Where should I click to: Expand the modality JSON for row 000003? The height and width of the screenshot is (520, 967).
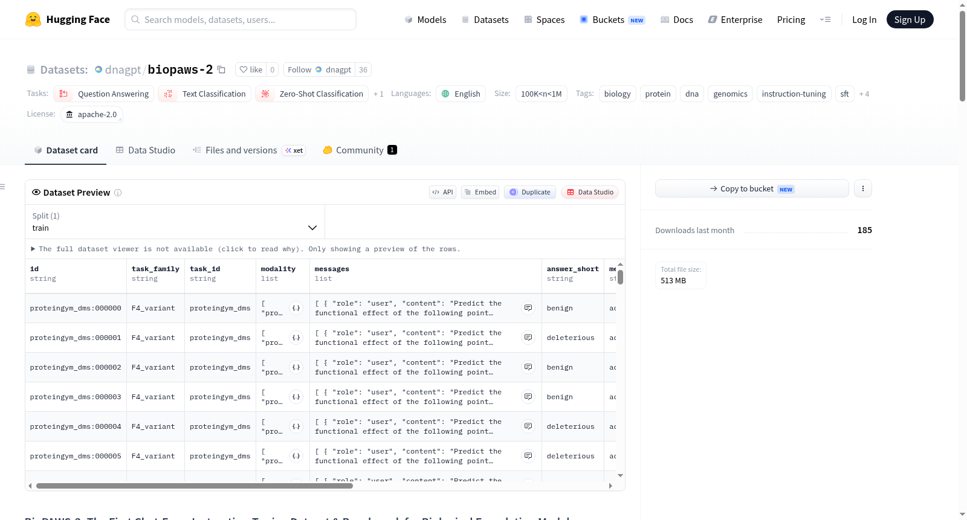click(296, 397)
